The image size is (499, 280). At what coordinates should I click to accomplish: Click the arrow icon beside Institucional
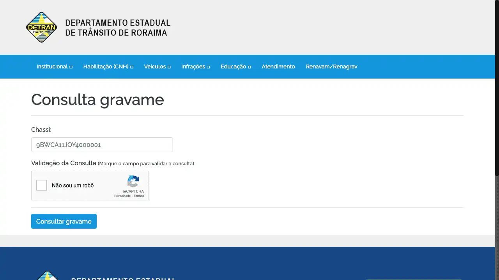click(x=71, y=67)
